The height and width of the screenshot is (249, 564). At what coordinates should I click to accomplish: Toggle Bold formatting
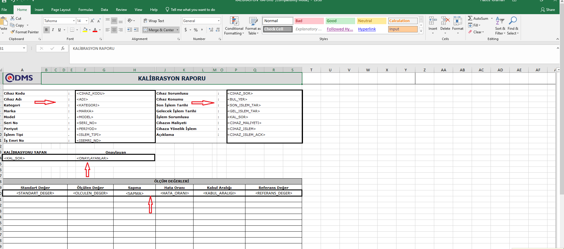[46, 30]
